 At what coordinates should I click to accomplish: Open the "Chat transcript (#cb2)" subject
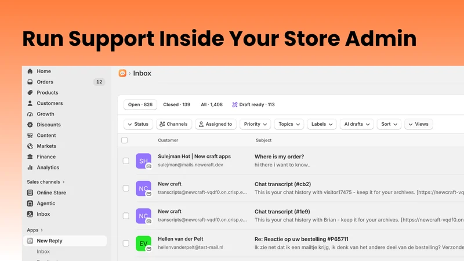click(x=282, y=184)
